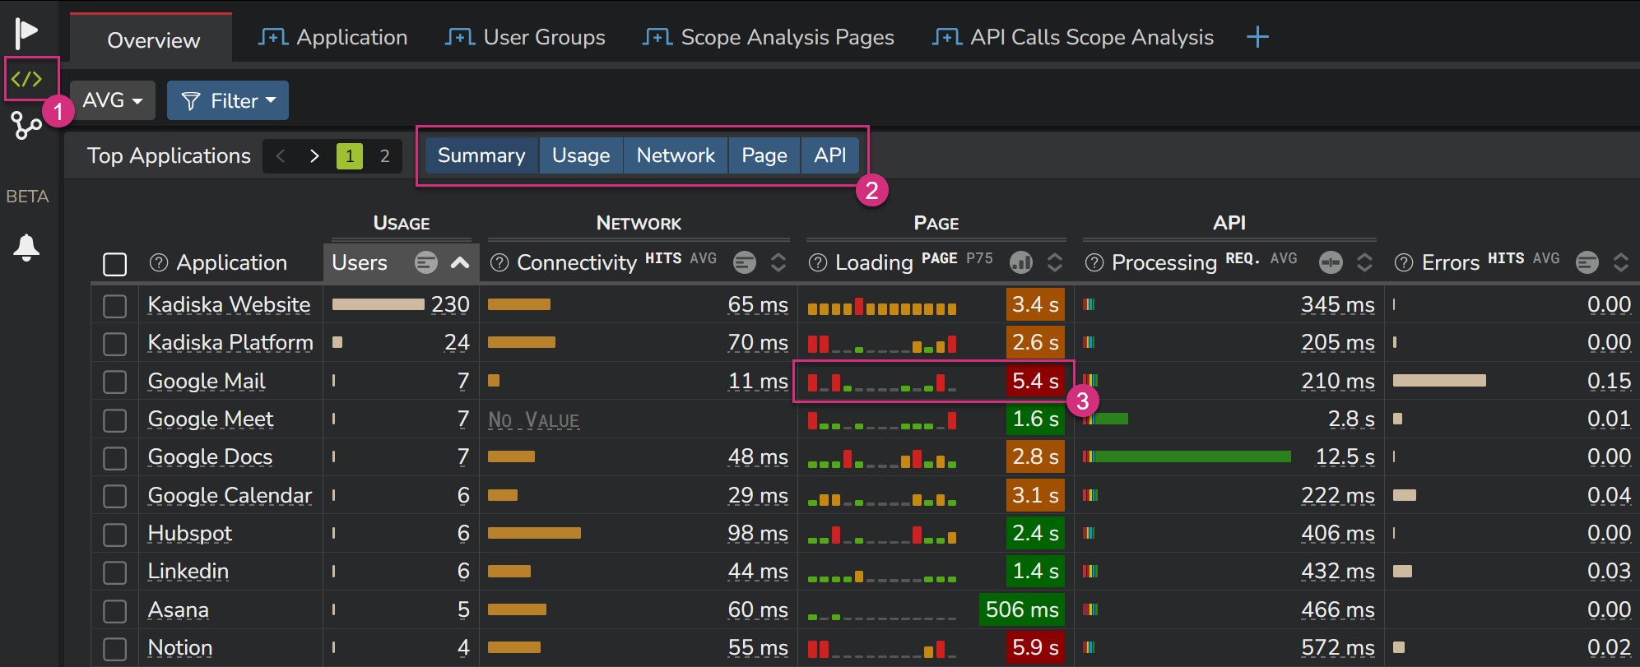This screenshot has height=667, width=1640.
Task: Click the Notion 5.9 s loading value
Action: (1035, 647)
